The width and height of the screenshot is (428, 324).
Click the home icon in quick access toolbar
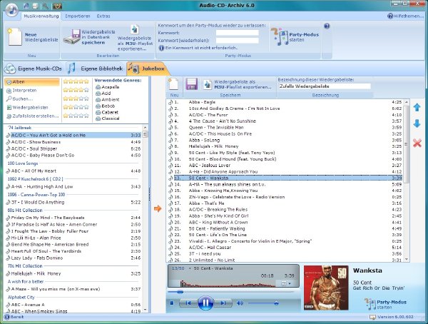pos(26,5)
